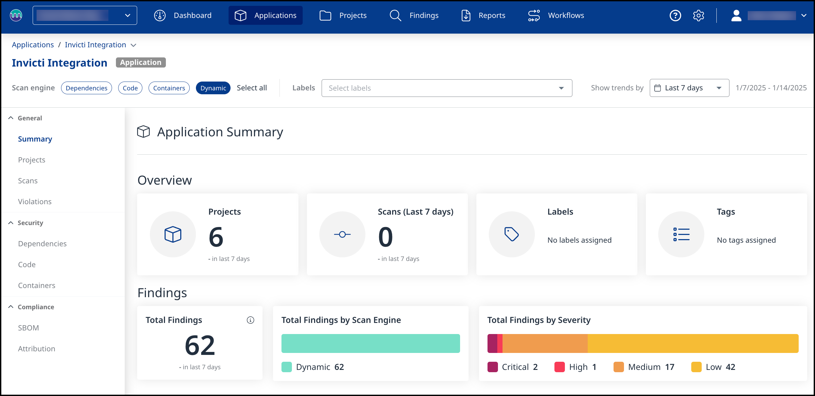
Task: Click the Applications breadcrumb link
Action: (33, 45)
